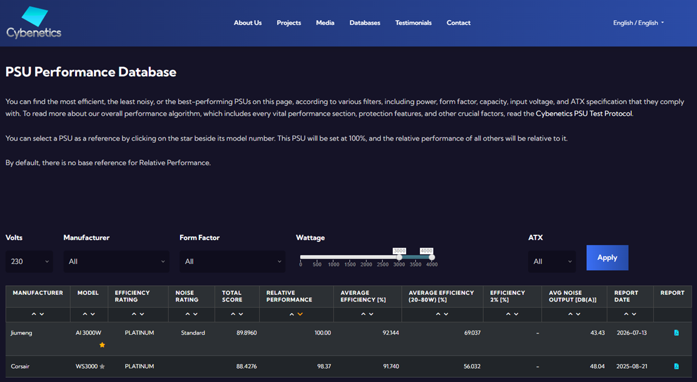The image size is (697, 382).
Task: Sort Total Score ascending arrow
Action: point(233,314)
